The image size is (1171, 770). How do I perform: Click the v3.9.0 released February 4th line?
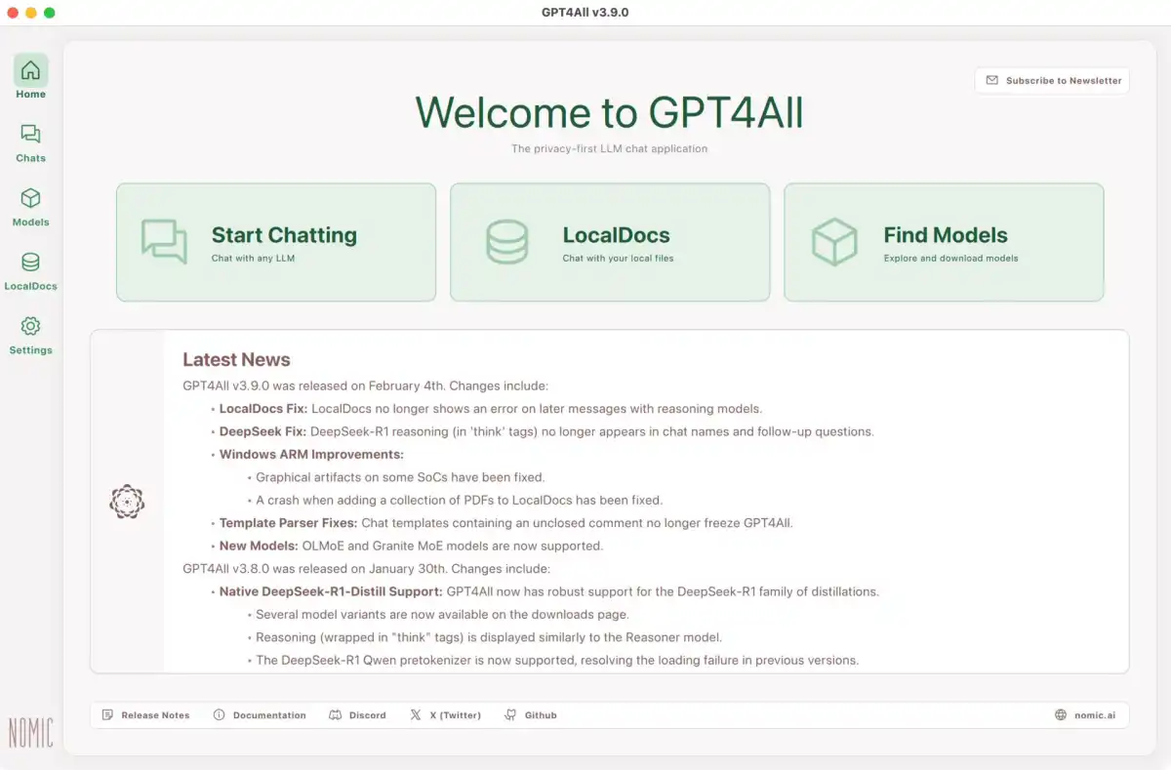coord(366,386)
